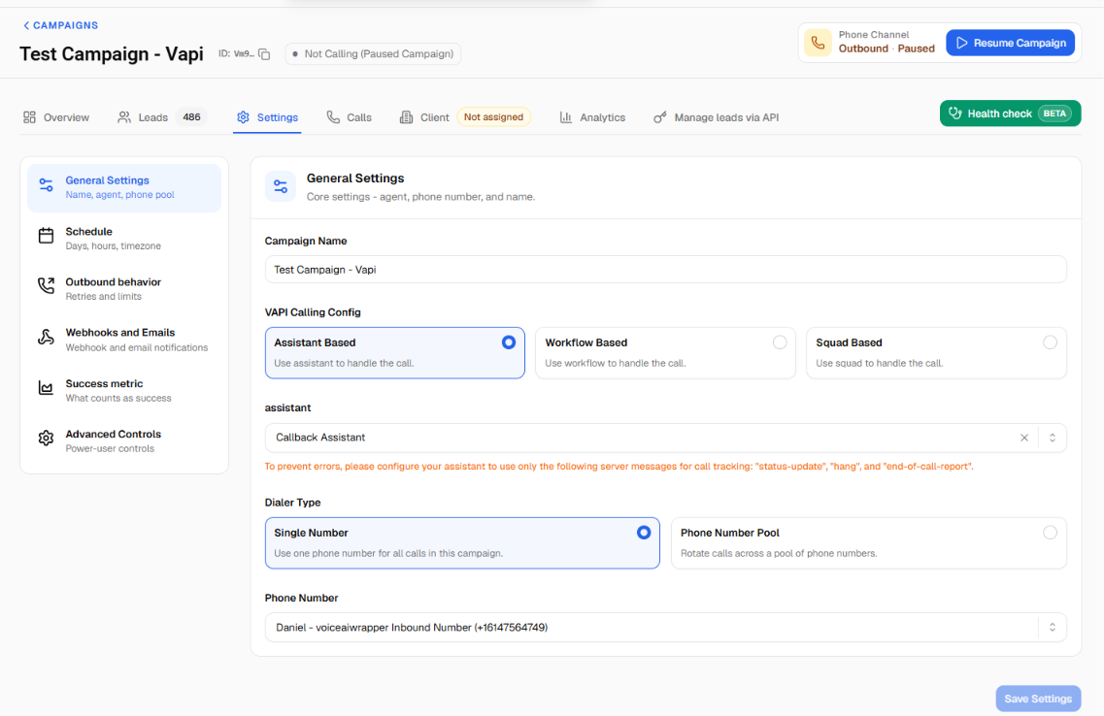
Task: Click the Not Calling (Paused Campaign) status pill
Action: click(x=373, y=54)
